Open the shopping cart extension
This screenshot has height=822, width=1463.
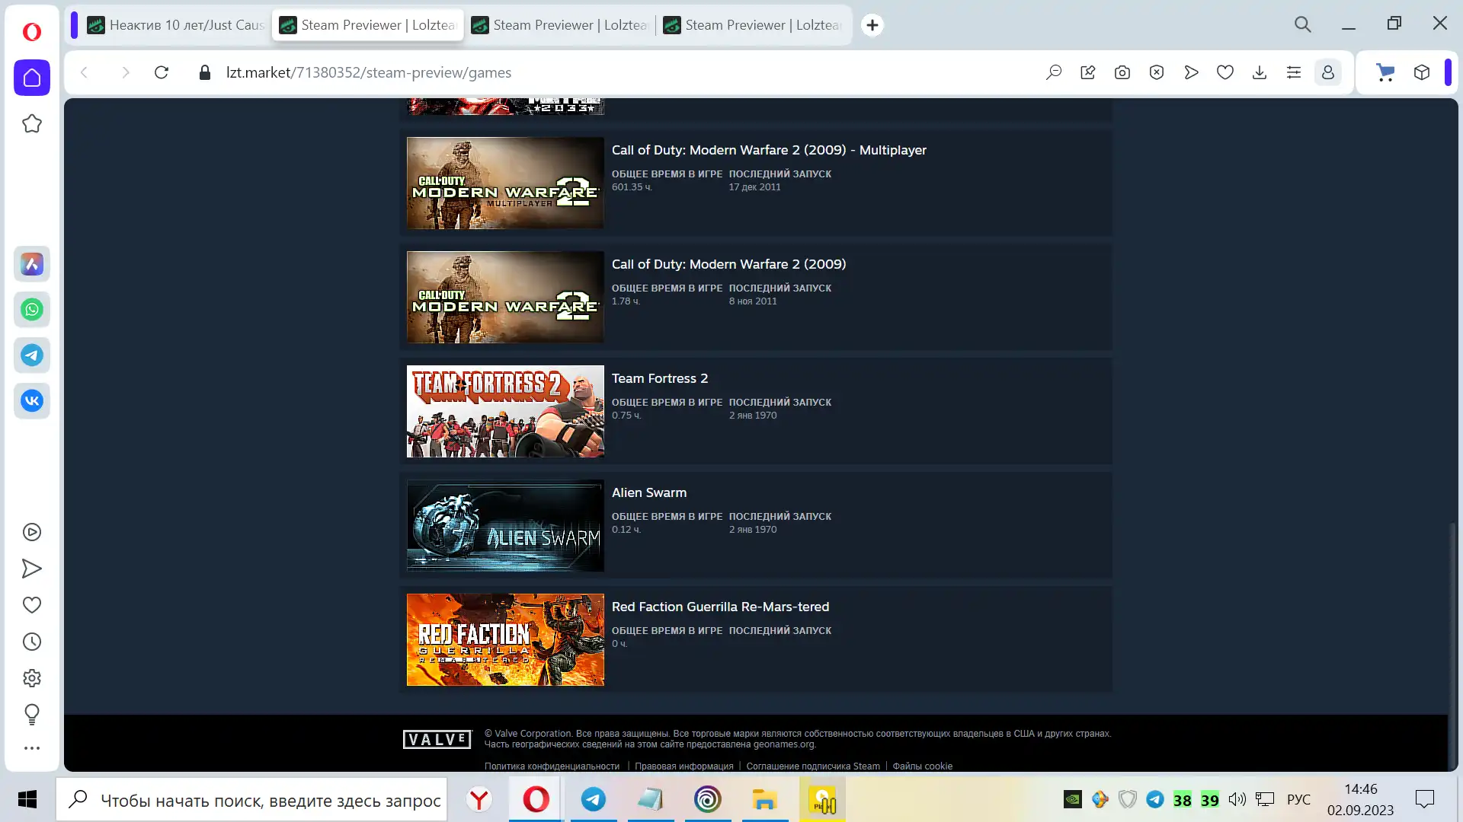point(1385,72)
